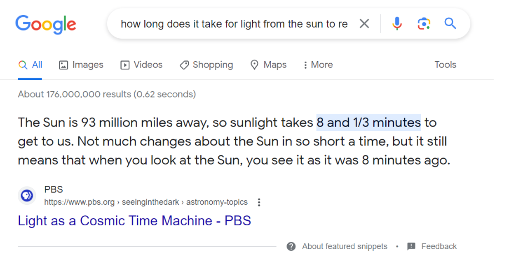Click the About featured snippets question icon
507x273 pixels.
291,246
